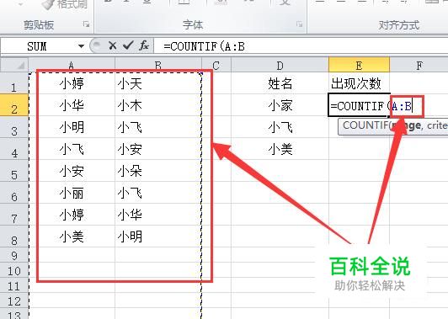The width and height of the screenshot is (448, 319).
Task: Click cell A4 containing 小飞
Action: tap(72, 149)
